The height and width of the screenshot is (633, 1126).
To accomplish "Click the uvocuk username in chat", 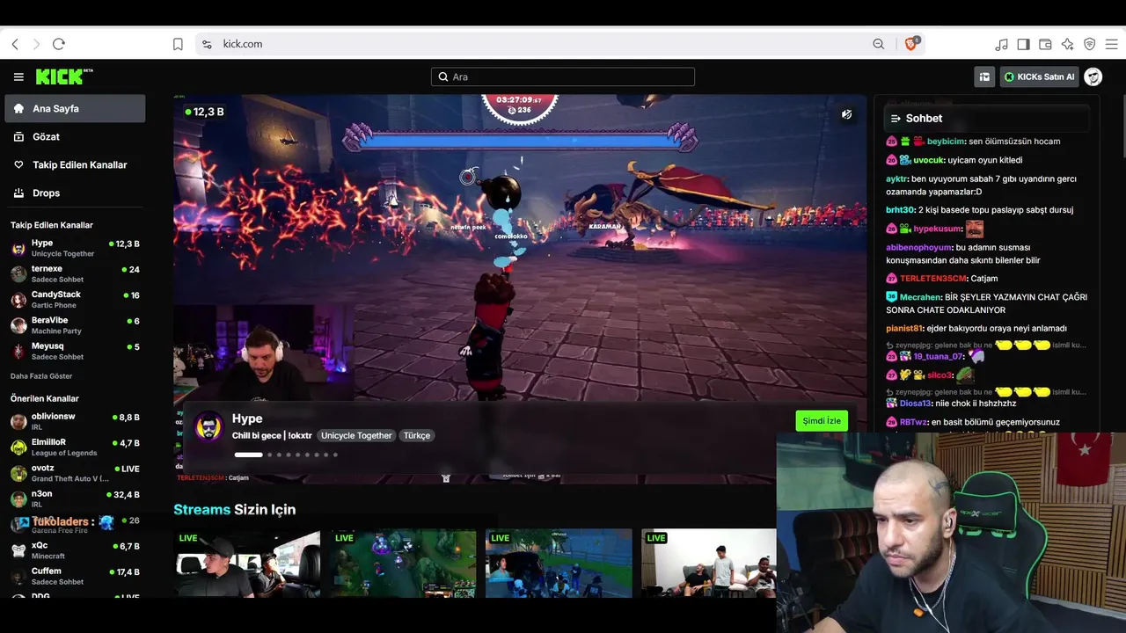I will point(928,161).
